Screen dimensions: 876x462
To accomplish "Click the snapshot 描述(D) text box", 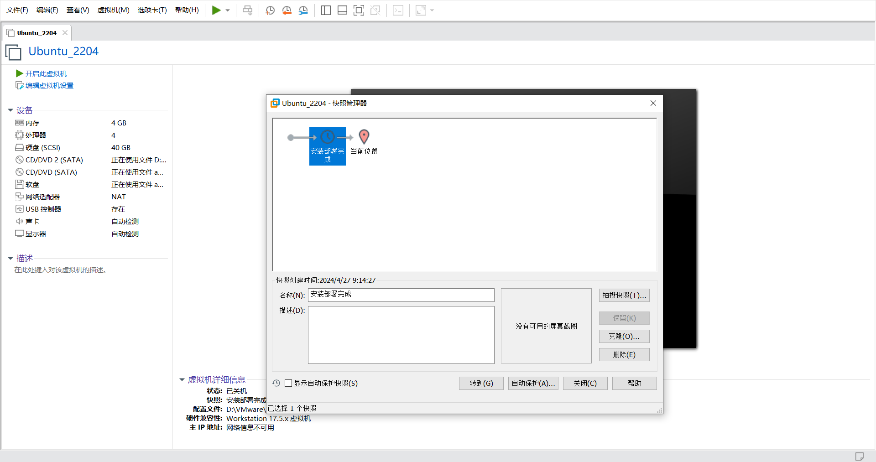I will click(401, 335).
